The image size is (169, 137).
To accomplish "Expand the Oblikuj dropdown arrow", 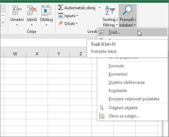I will pos(46,25).
